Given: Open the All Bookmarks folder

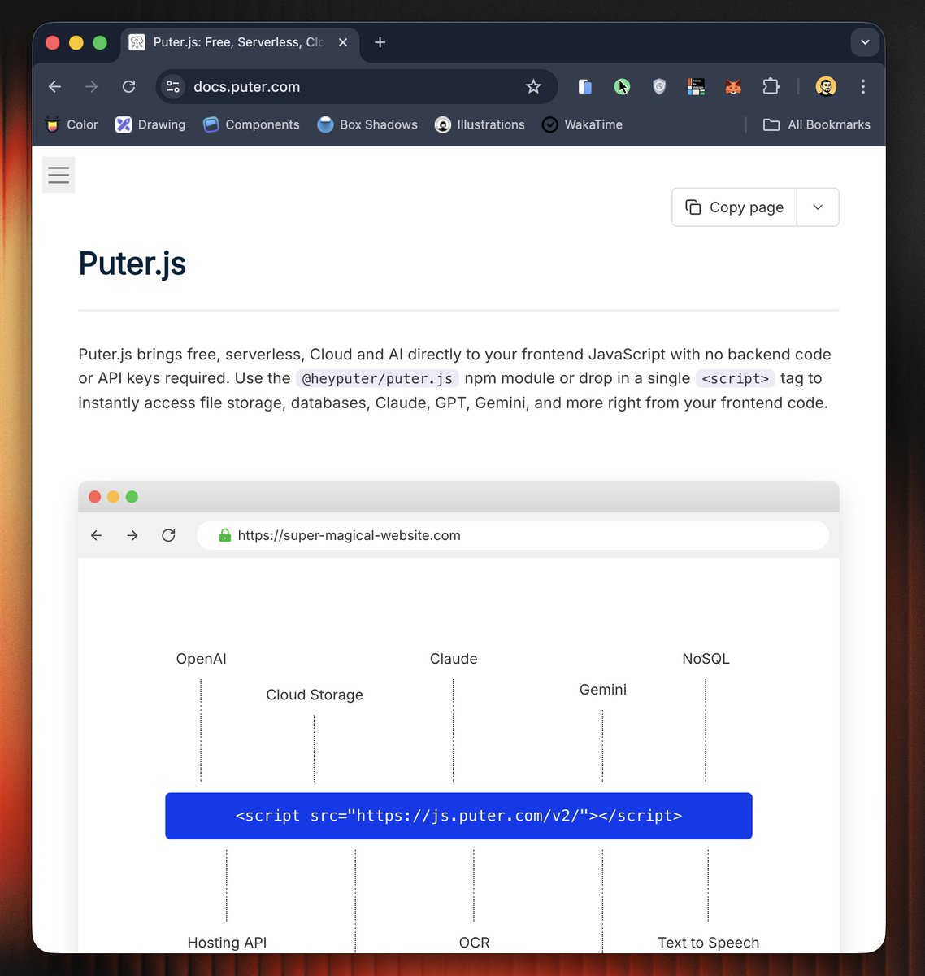Looking at the screenshot, I should point(817,124).
